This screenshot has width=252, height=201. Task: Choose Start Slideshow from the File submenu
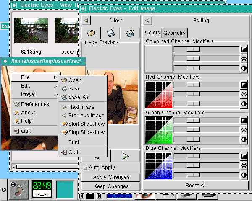pyautogui.click(x=86, y=124)
